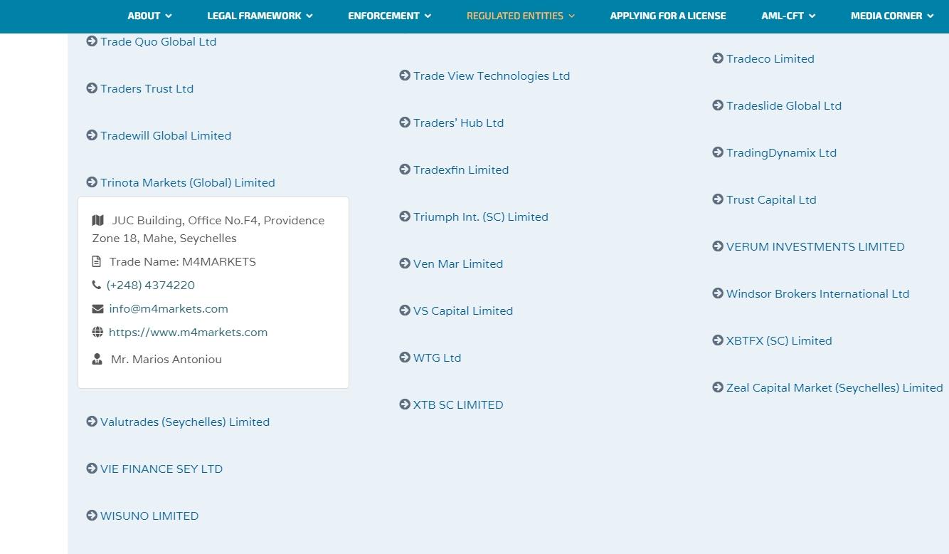Open VERUM INVESTMENTS LIMITED entry
The image size is (949, 554).
pos(815,246)
